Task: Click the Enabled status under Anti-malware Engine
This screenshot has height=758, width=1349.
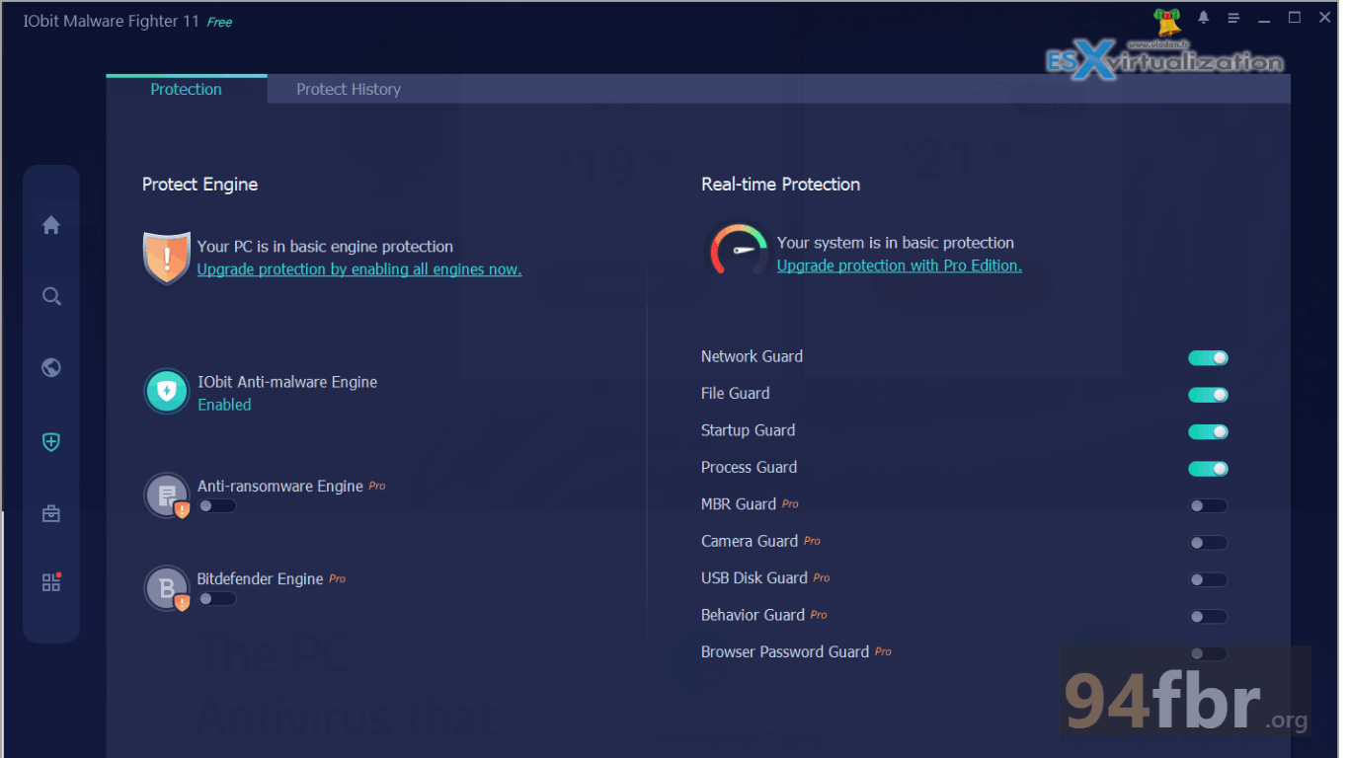Action: tap(224, 405)
